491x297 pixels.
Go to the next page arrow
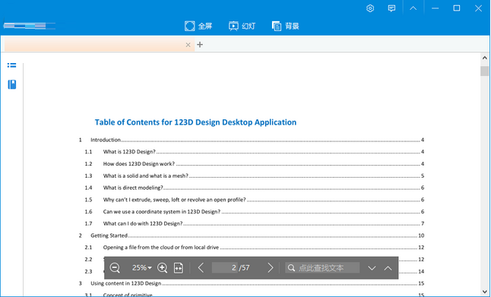(271, 268)
